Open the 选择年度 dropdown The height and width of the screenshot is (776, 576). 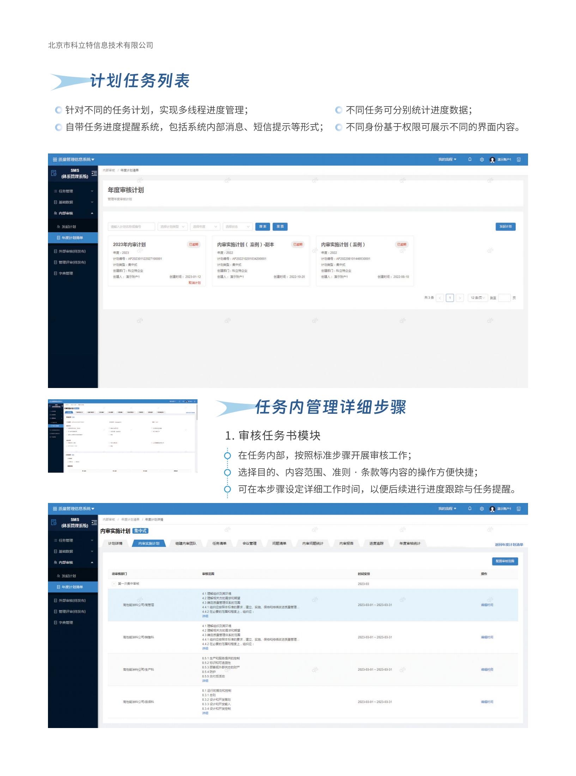[x=205, y=226]
